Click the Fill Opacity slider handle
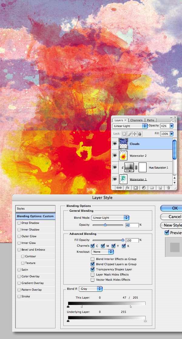The width and height of the screenshot is (182, 339). coord(123,240)
